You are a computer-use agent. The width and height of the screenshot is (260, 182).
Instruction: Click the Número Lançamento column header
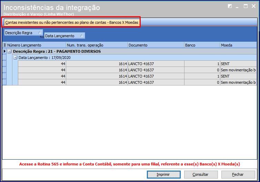point(36,45)
